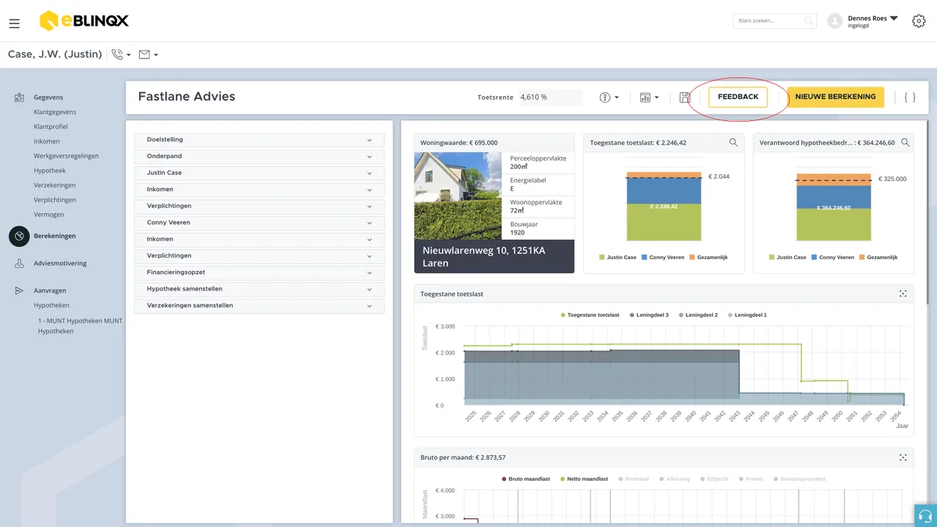937x527 pixels.
Task: Open the settings gear icon
Action: pyautogui.click(x=919, y=21)
